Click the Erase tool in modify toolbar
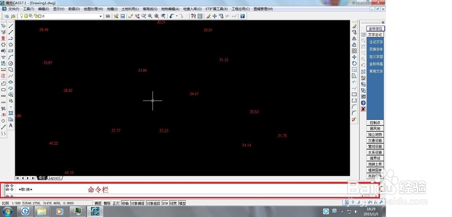The height and width of the screenshot is (217, 452). [354, 26]
